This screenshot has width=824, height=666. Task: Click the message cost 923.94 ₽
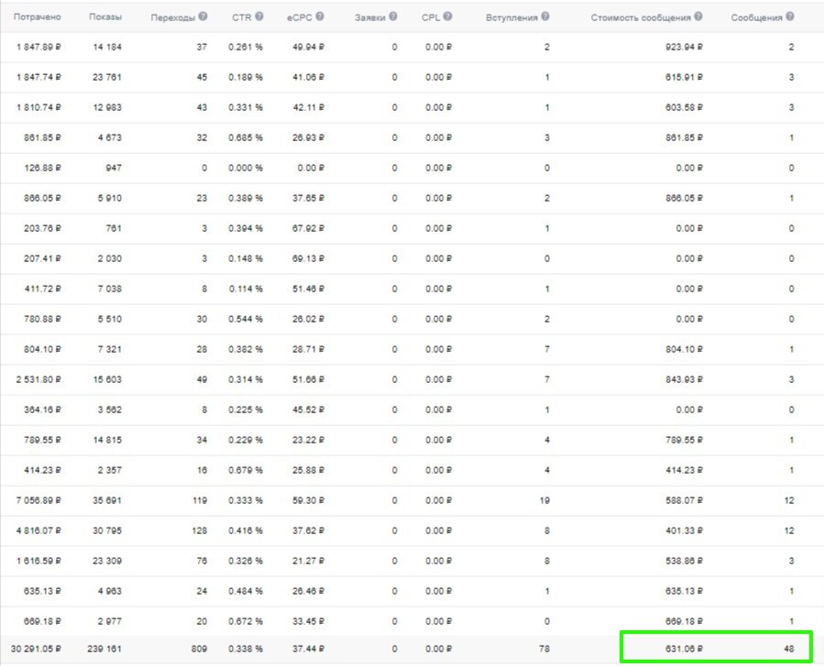click(x=684, y=48)
